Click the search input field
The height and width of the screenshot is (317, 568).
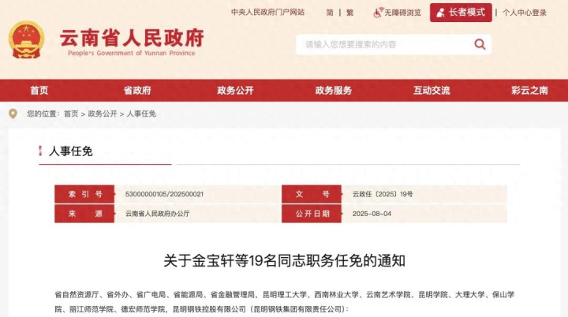coord(394,45)
